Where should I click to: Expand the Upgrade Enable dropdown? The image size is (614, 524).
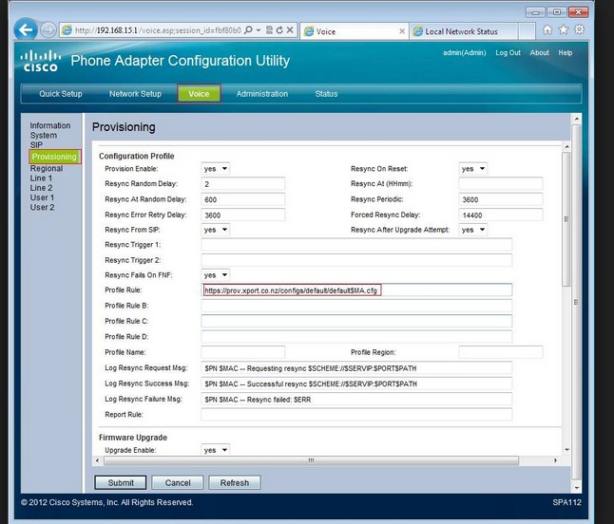point(216,450)
